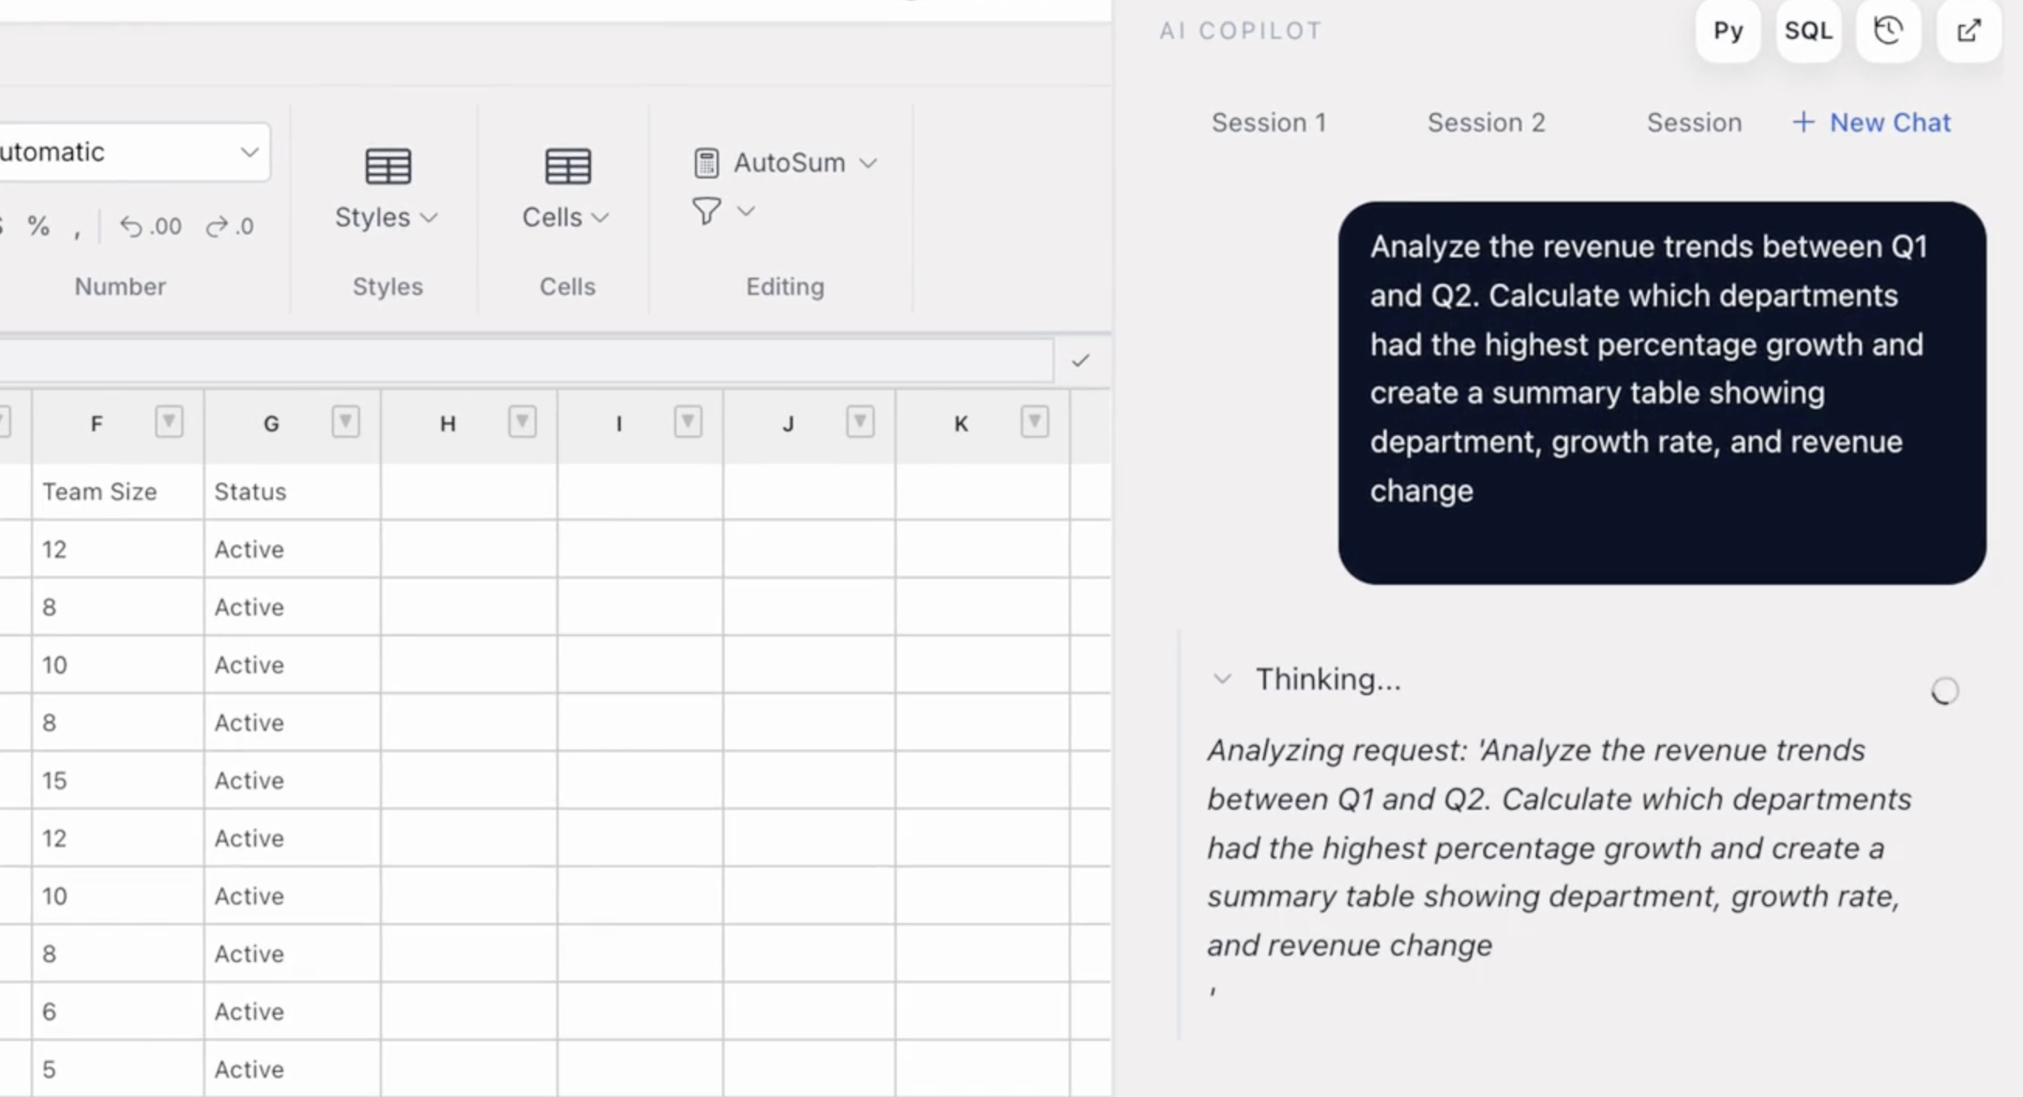Toggle the filter on column G
This screenshot has width=2023, height=1097.
click(x=344, y=422)
